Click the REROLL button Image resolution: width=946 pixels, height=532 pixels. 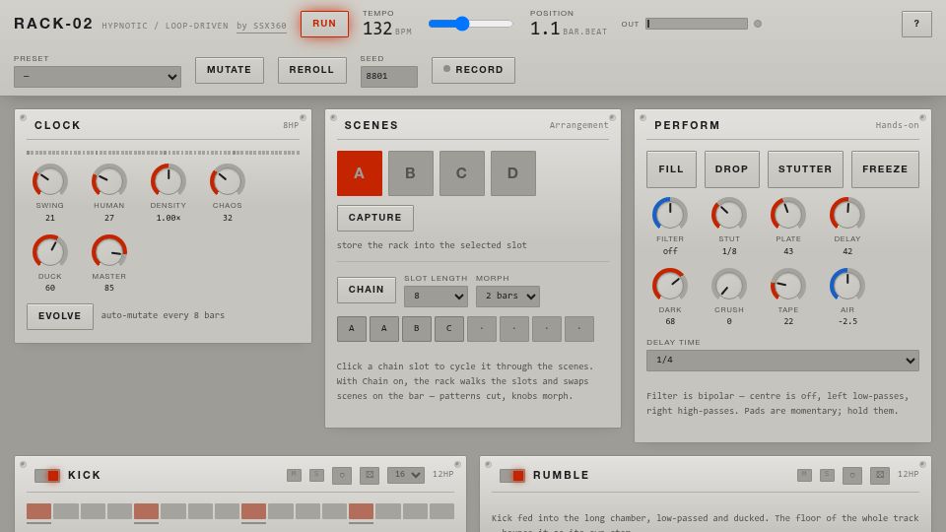(312, 70)
